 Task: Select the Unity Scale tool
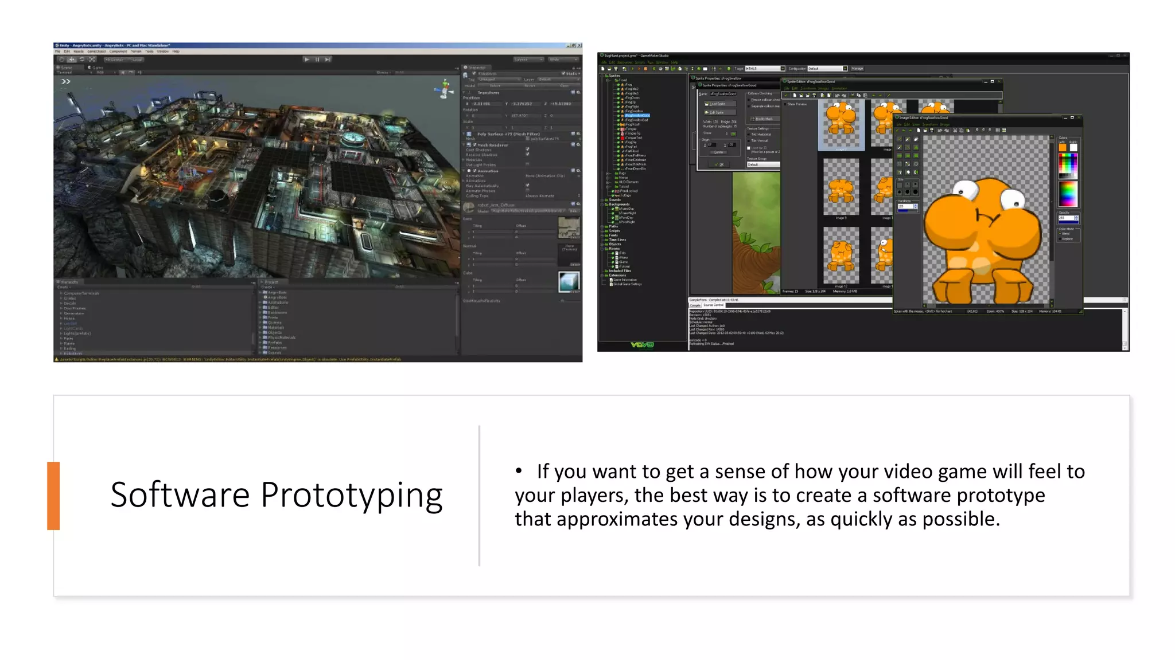(x=92, y=59)
